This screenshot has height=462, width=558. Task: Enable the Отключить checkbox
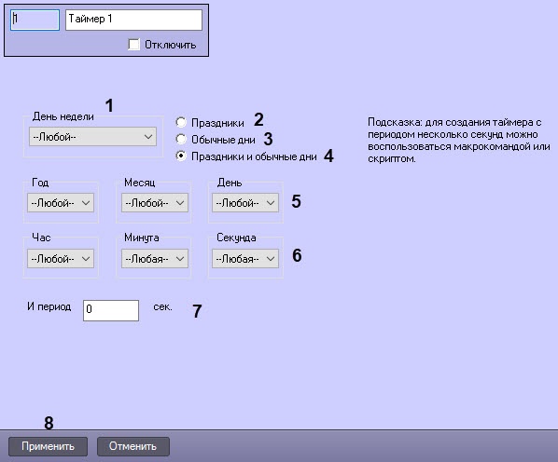coord(134,45)
